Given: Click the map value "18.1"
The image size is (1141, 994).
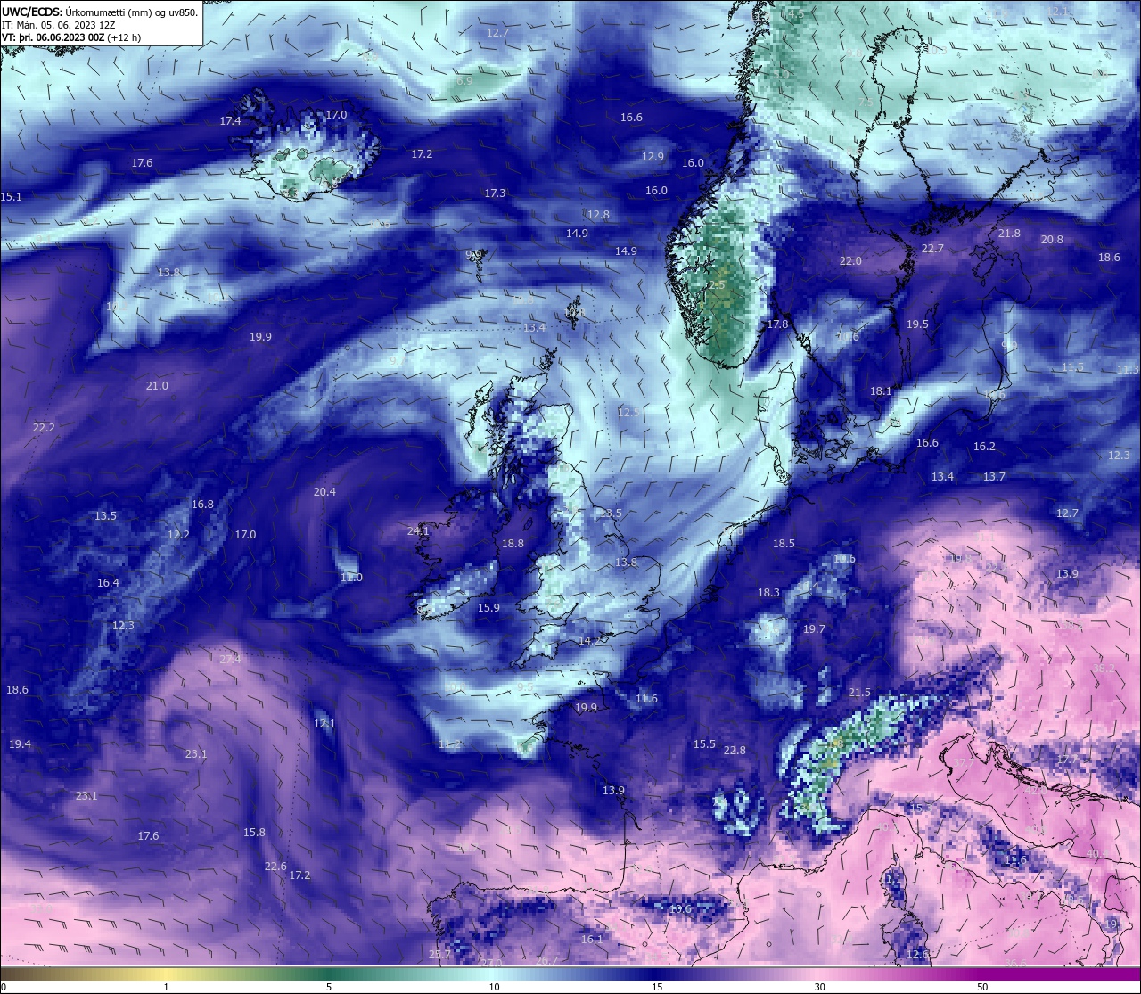Looking at the screenshot, I should click(x=881, y=390).
